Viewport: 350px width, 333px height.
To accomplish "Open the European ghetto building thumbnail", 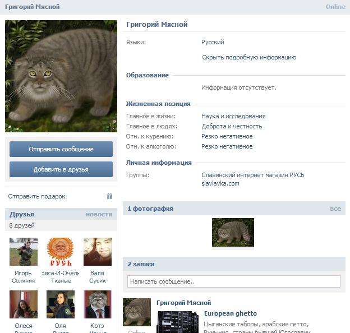I will (x=177, y=322).
